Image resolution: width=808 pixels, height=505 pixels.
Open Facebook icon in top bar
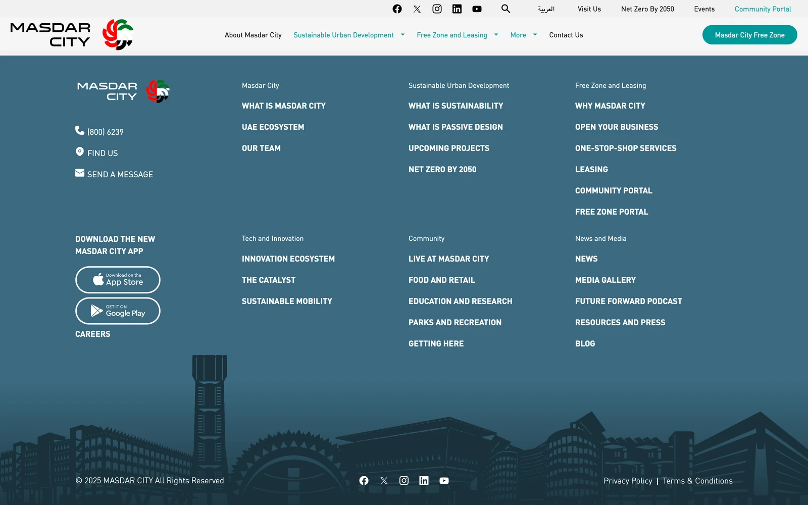[397, 9]
